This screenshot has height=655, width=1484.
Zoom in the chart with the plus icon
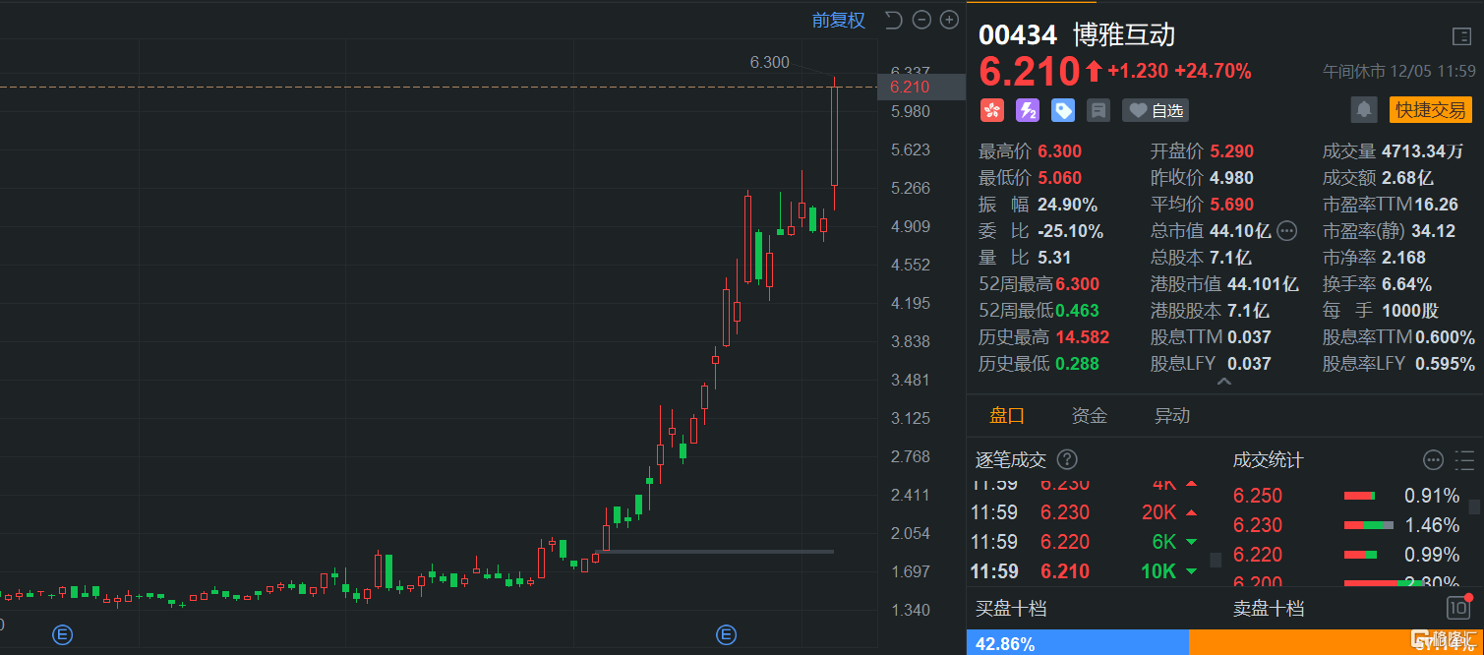pyautogui.click(x=949, y=20)
